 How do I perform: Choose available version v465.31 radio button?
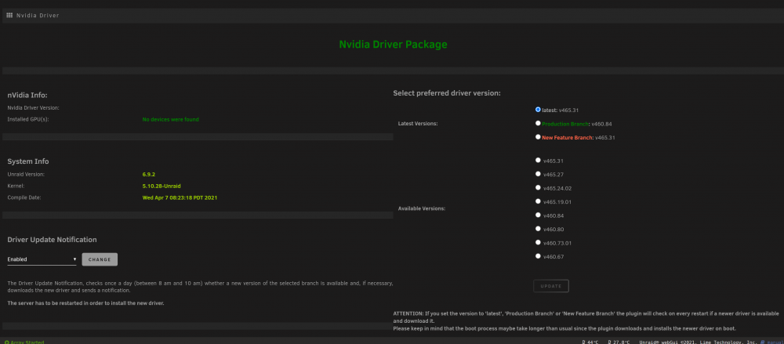(538, 160)
